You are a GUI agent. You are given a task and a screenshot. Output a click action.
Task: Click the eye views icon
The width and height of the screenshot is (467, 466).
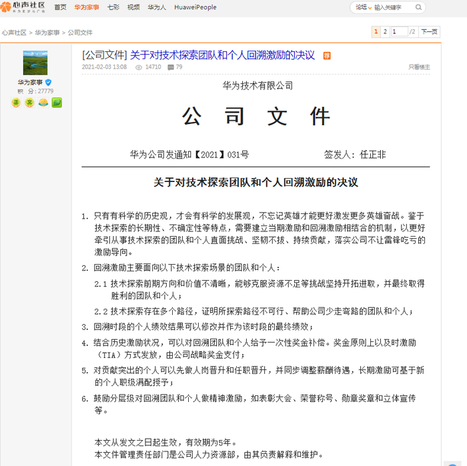[139, 67]
